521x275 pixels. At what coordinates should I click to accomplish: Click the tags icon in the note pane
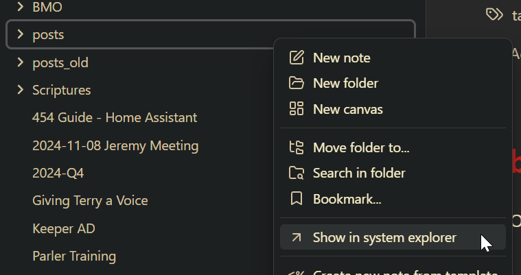(x=493, y=14)
